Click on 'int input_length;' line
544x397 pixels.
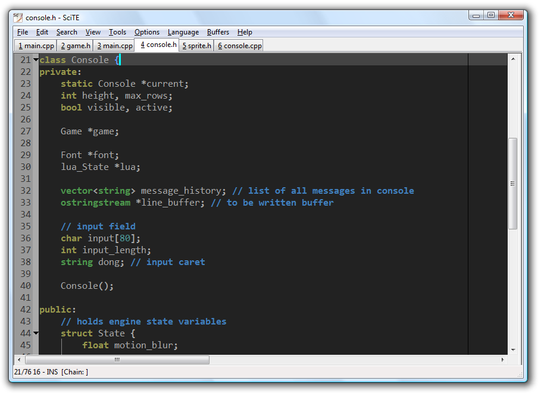(x=106, y=250)
